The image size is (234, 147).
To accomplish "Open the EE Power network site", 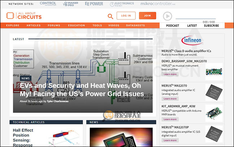I will tap(94, 4).
